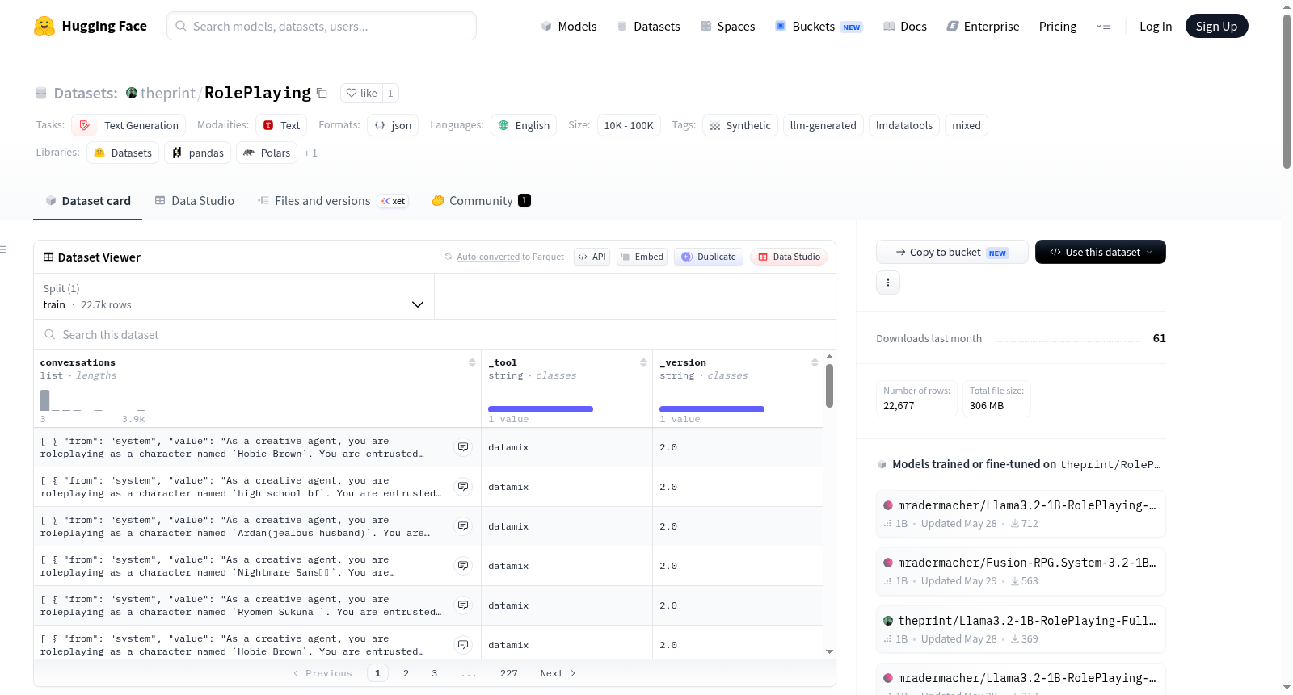Filter by the Text Generation task tag

128,125
